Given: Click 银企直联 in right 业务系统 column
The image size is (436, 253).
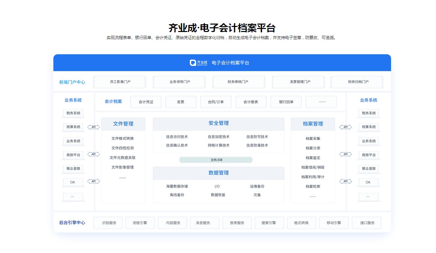Looking at the screenshot, I should click(x=369, y=168).
